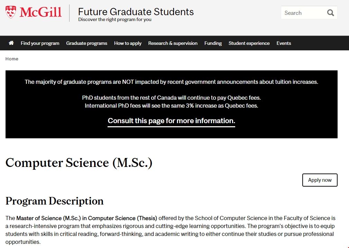349x248 pixels.
Task: Open the "Find your program" navigation menu
Action: 40,43
